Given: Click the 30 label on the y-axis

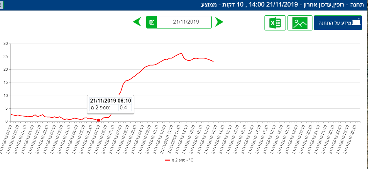Looking at the screenshot, I should pyautogui.click(x=5, y=44).
